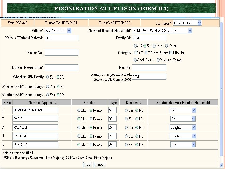Focus the Family-Id field

click(x=149, y=38)
